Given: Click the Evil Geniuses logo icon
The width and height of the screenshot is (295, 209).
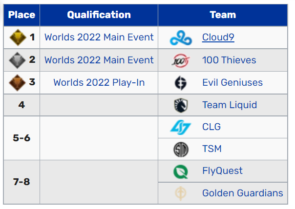Looking at the screenshot, I should (x=181, y=83).
